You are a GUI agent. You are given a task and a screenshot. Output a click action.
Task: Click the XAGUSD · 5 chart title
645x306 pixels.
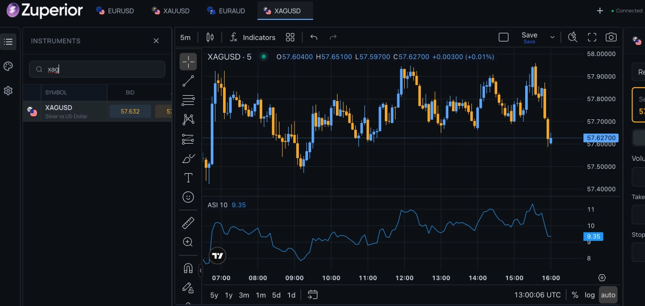pyautogui.click(x=230, y=56)
